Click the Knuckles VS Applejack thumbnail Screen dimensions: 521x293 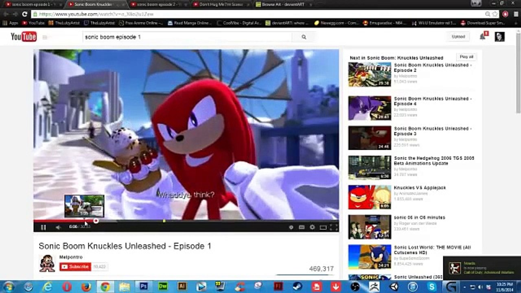click(370, 197)
